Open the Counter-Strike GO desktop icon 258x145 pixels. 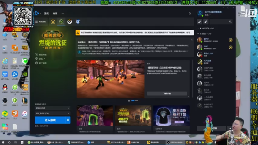coord(25,90)
